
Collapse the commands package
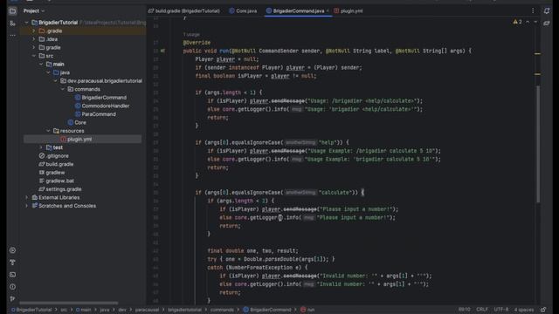[63, 89]
